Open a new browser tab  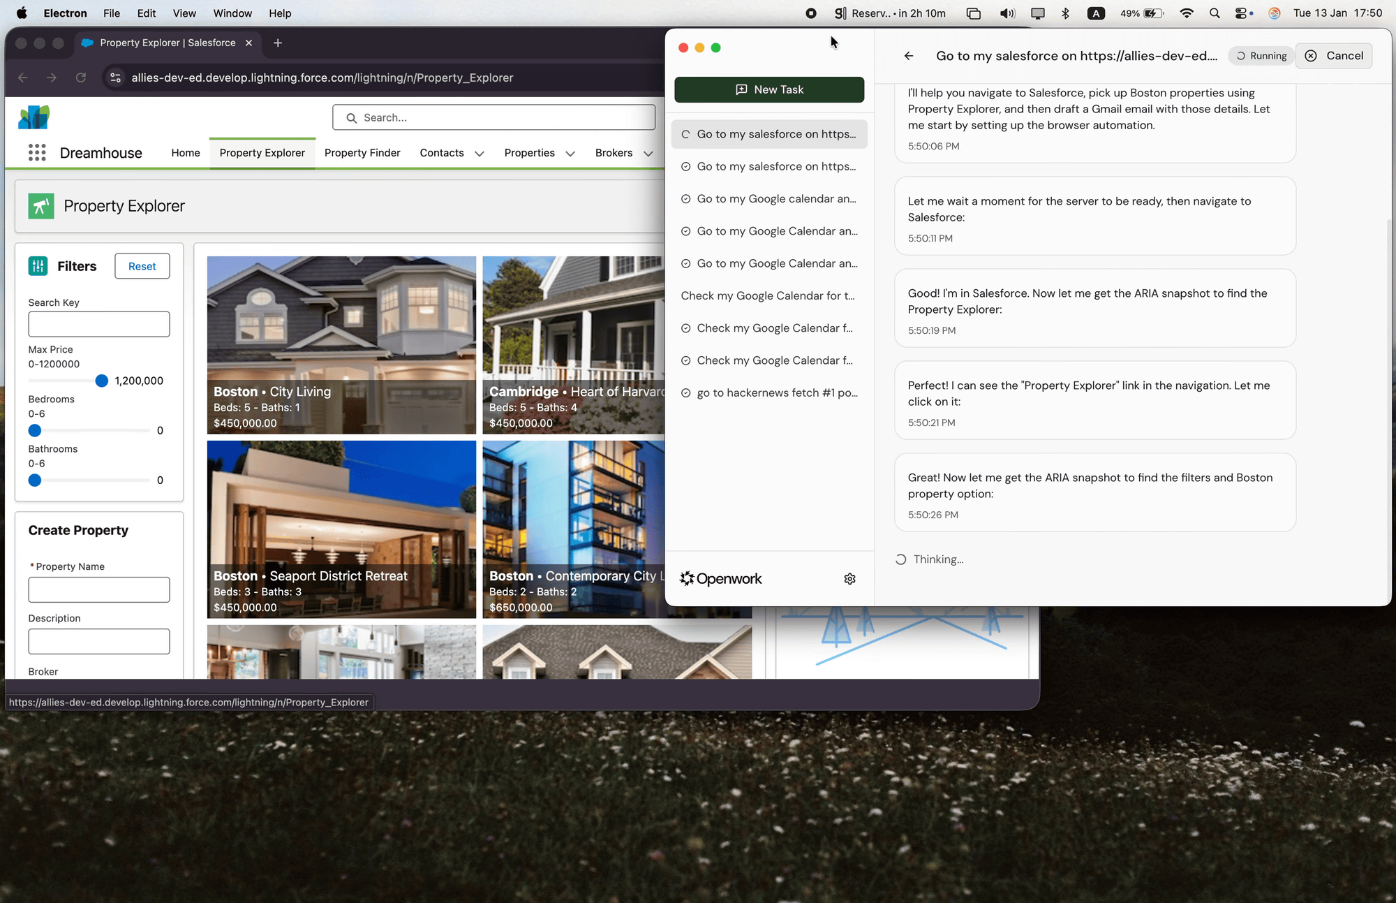(278, 43)
